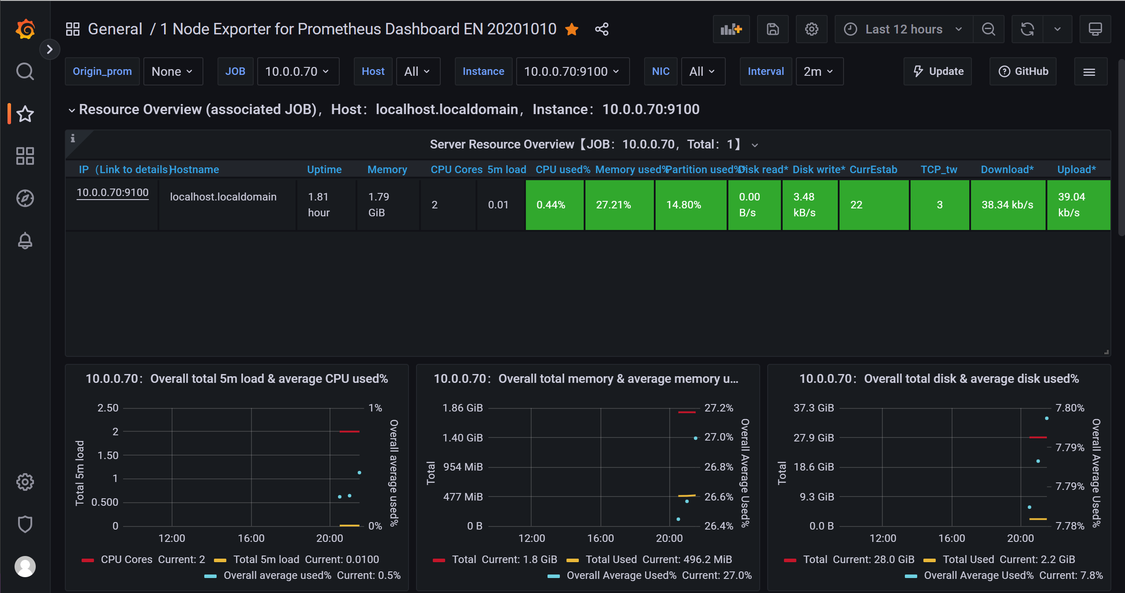1125x593 pixels.
Task: Open General folder breadcrumb
Action: pos(115,29)
